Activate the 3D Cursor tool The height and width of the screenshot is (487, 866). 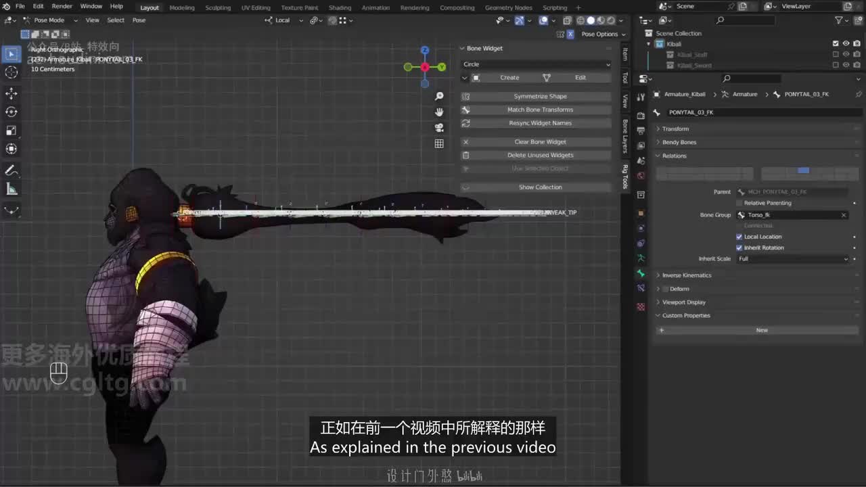tap(12, 72)
